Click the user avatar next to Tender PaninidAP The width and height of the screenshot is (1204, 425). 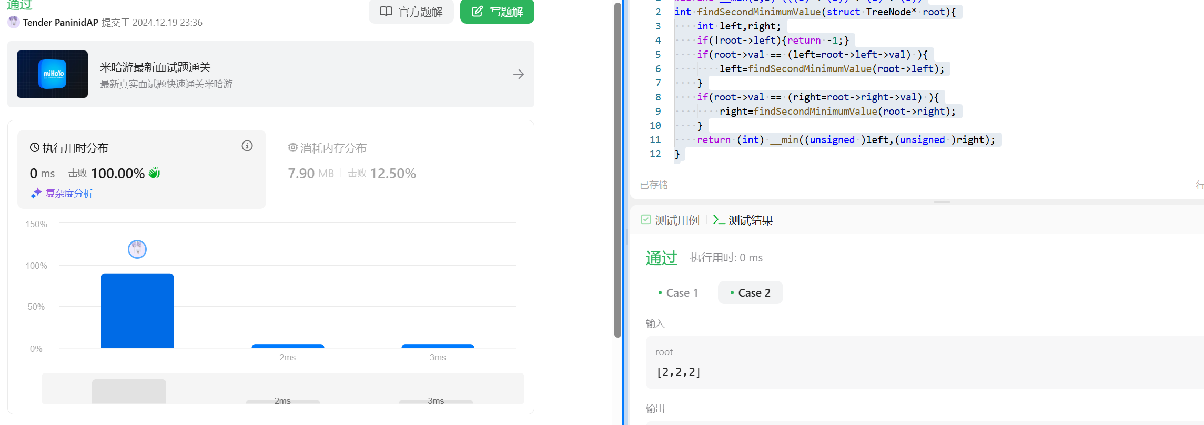coord(14,22)
